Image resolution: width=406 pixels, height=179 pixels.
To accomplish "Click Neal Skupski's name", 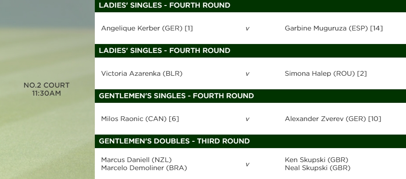I will [318, 168].
